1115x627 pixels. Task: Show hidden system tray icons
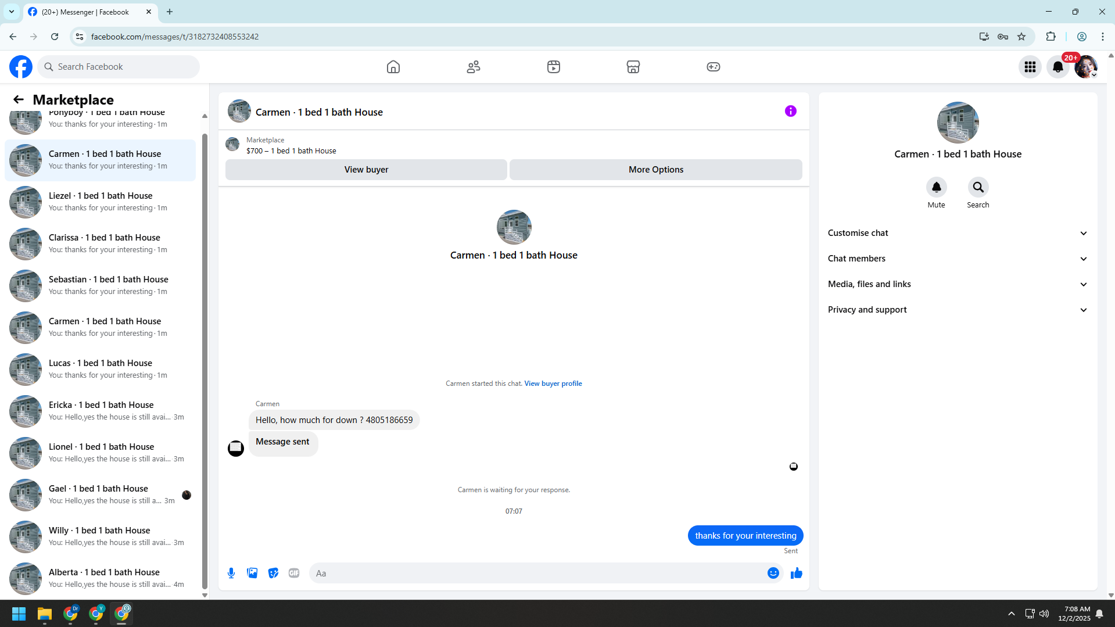[1011, 614]
